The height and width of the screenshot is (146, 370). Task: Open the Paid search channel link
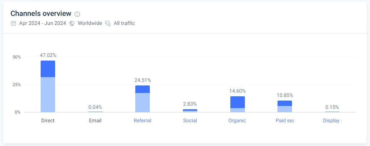pos(285,120)
